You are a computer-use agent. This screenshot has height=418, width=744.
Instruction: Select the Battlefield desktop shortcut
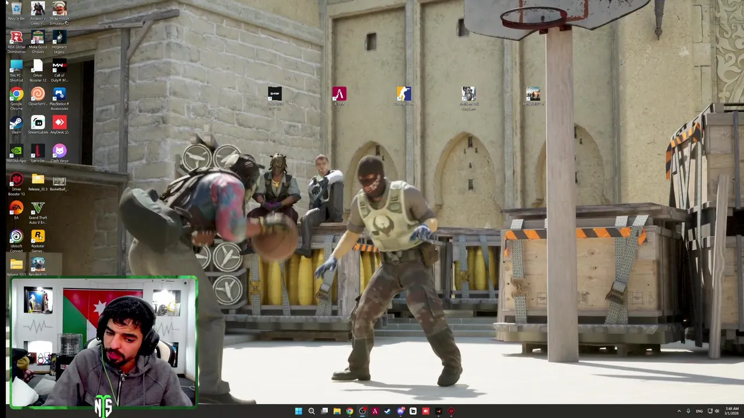[533, 96]
